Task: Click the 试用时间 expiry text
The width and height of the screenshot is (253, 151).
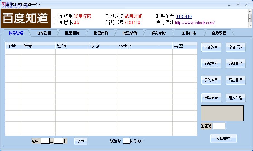Action: point(133,16)
